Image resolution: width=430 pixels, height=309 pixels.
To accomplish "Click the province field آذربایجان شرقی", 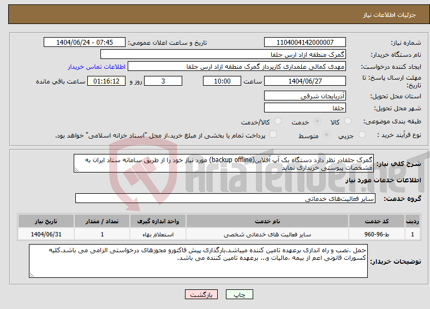I will pos(304,96).
